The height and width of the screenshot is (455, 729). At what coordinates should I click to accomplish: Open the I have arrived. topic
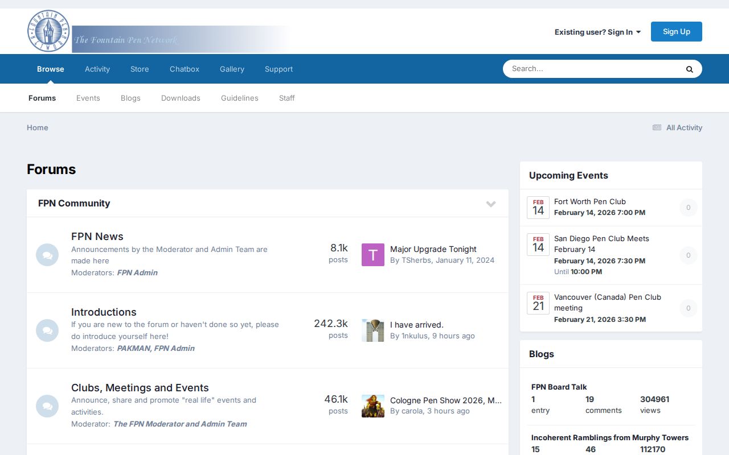coord(417,325)
